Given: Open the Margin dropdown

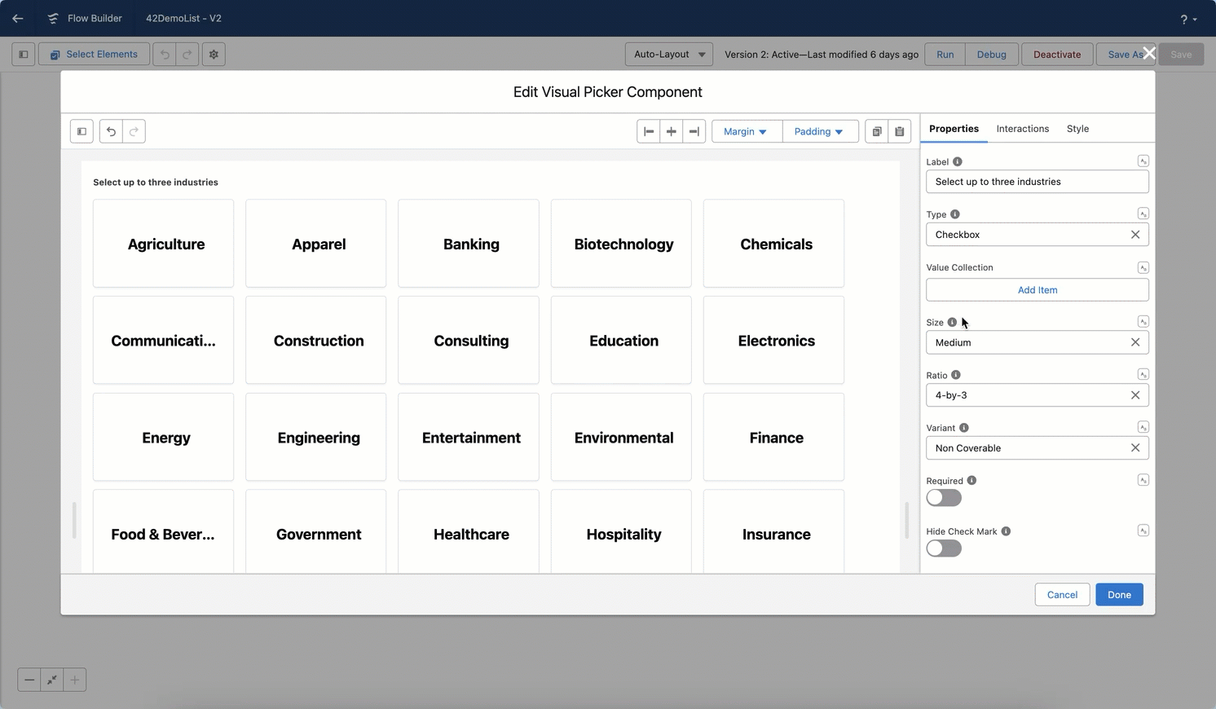Looking at the screenshot, I should 746,131.
